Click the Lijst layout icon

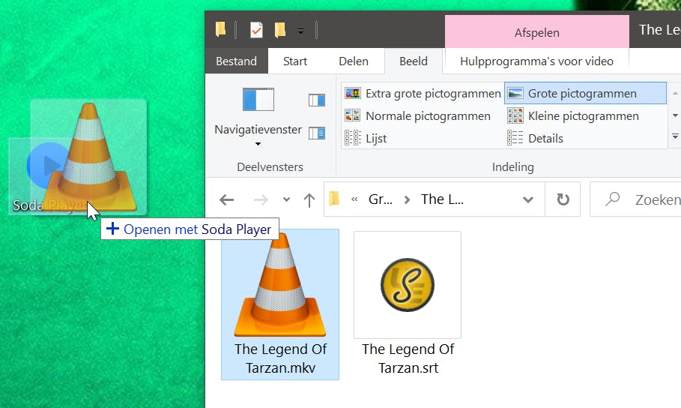[x=353, y=138]
